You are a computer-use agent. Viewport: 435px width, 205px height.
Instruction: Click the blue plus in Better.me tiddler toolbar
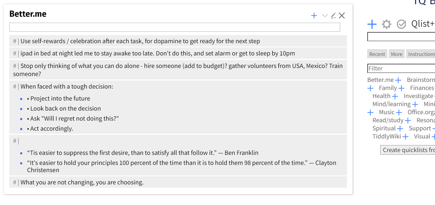pos(314,16)
